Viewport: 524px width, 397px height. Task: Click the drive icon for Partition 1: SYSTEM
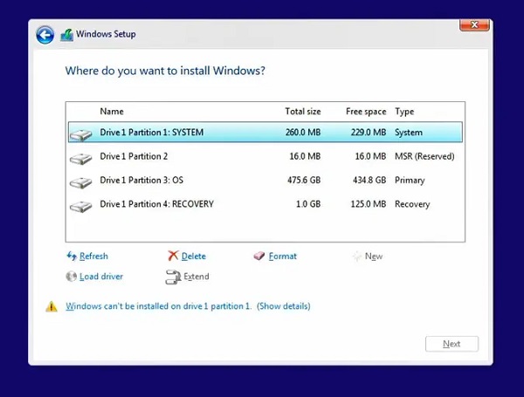(80, 135)
